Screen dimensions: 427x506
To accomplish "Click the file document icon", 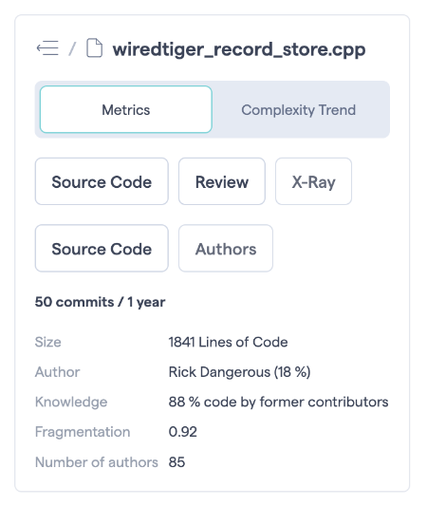I will click(95, 48).
